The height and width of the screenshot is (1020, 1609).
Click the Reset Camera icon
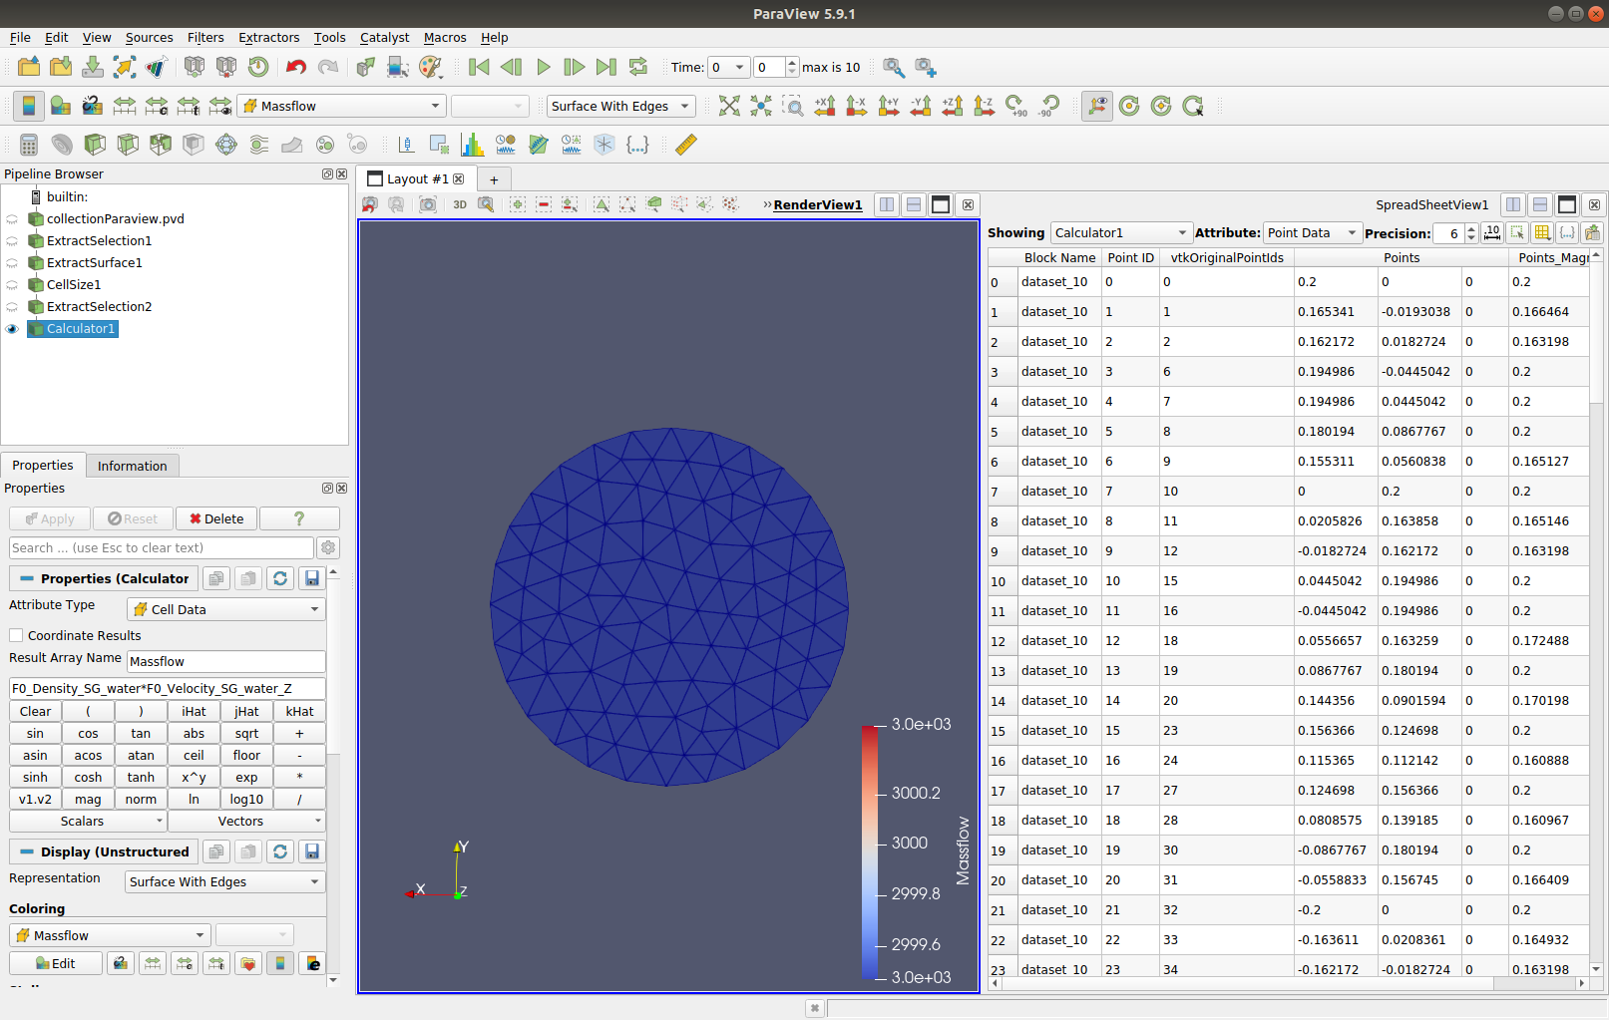pos(729,106)
